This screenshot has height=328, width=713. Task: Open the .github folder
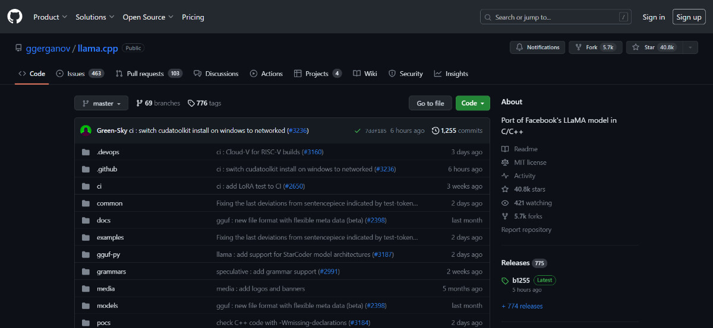[107, 169]
